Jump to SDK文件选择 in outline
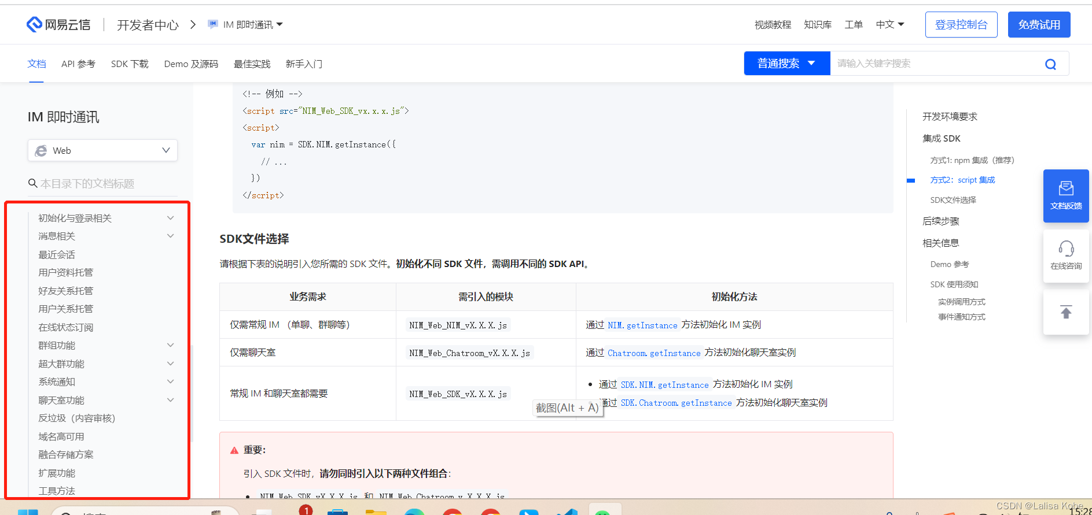Screen dimensions: 1092x515 point(953,200)
